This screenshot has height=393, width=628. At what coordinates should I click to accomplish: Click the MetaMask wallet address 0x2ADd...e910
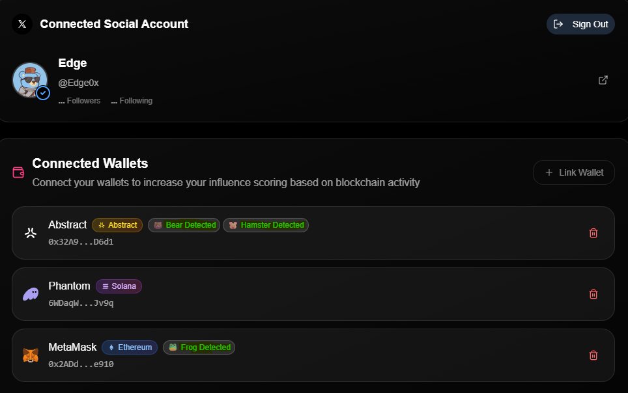[81, 364]
